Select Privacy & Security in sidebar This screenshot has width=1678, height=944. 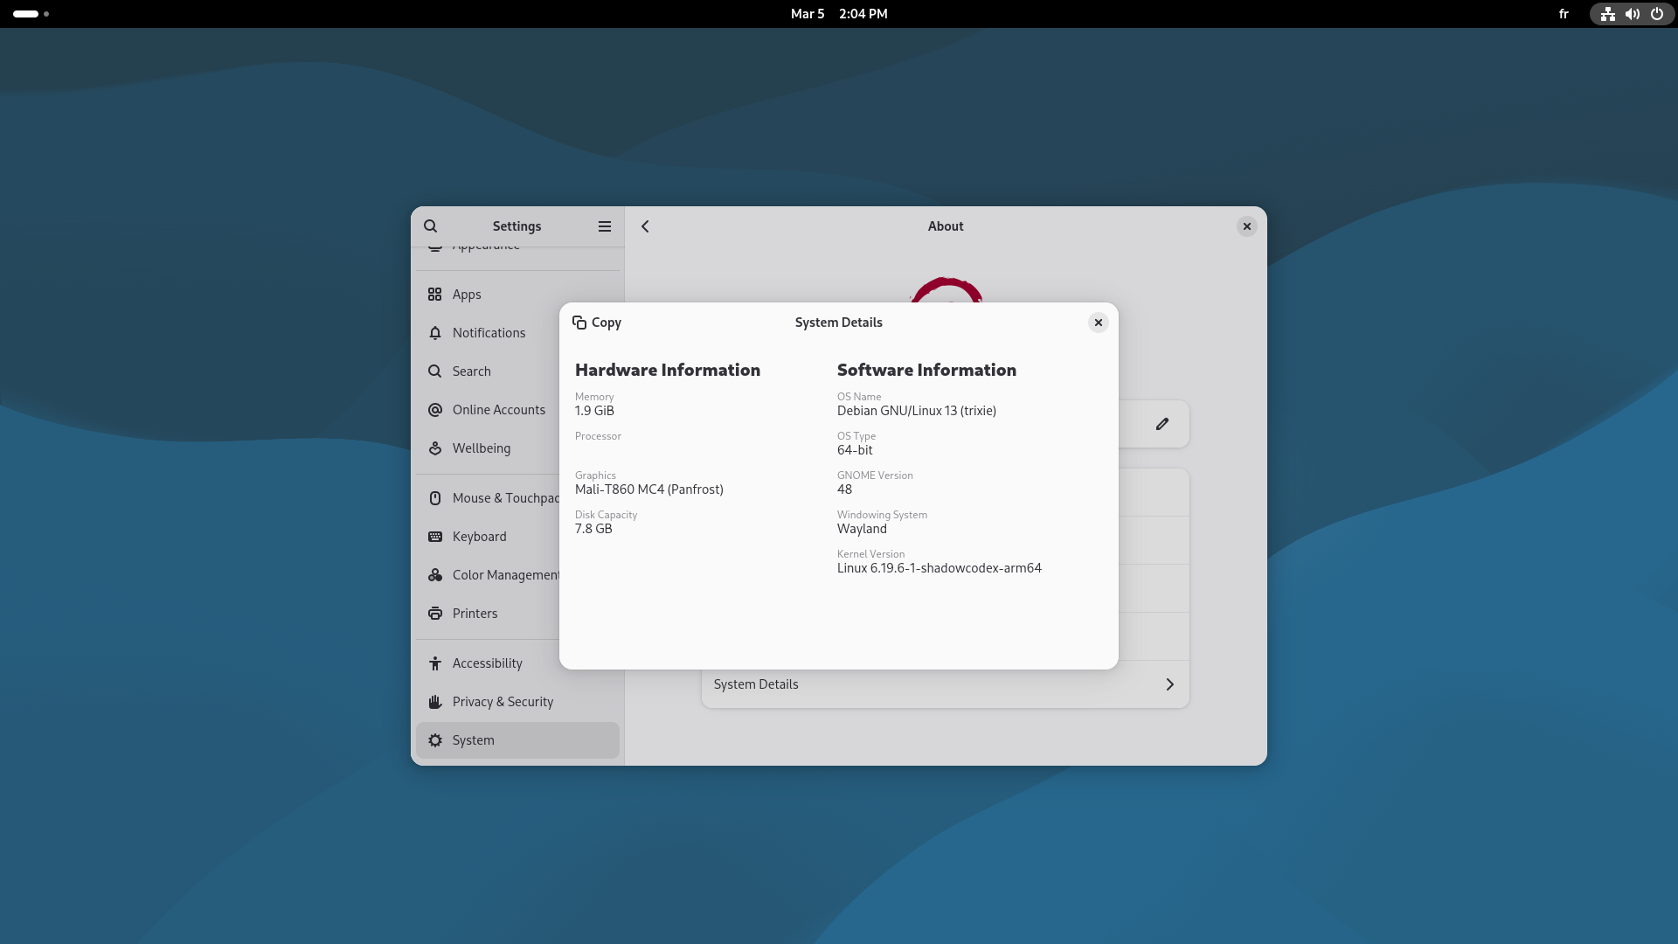[x=503, y=702]
